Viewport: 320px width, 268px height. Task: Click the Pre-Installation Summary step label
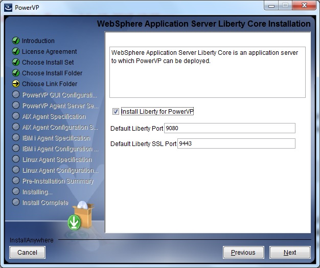click(x=58, y=181)
